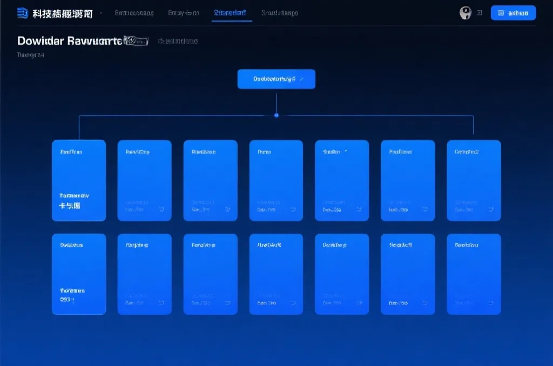Image resolution: width=553 pixels, height=366 pixels.
Task: Click the grey link next to page heading
Action: [x=178, y=41]
